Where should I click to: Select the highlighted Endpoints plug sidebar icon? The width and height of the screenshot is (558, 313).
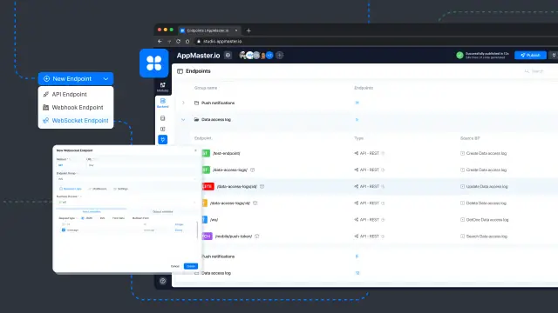163,140
